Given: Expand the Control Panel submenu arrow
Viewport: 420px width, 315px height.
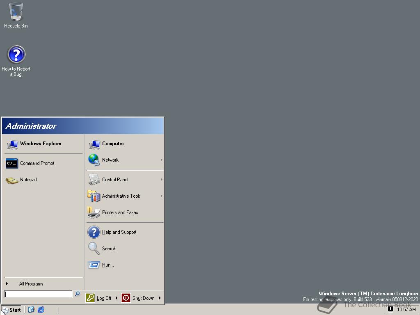Looking at the screenshot, I should pos(161,180).
